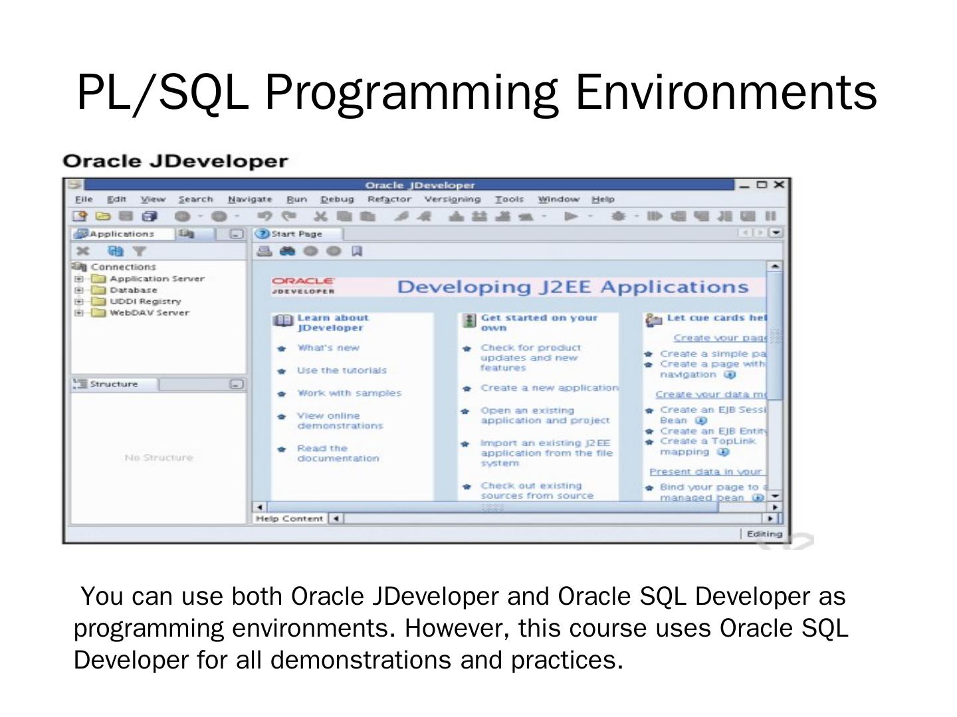Click the Cut scissors toolbar icon
The height and width of the screenshot is (717, 957).
click(x=321, y=216)
